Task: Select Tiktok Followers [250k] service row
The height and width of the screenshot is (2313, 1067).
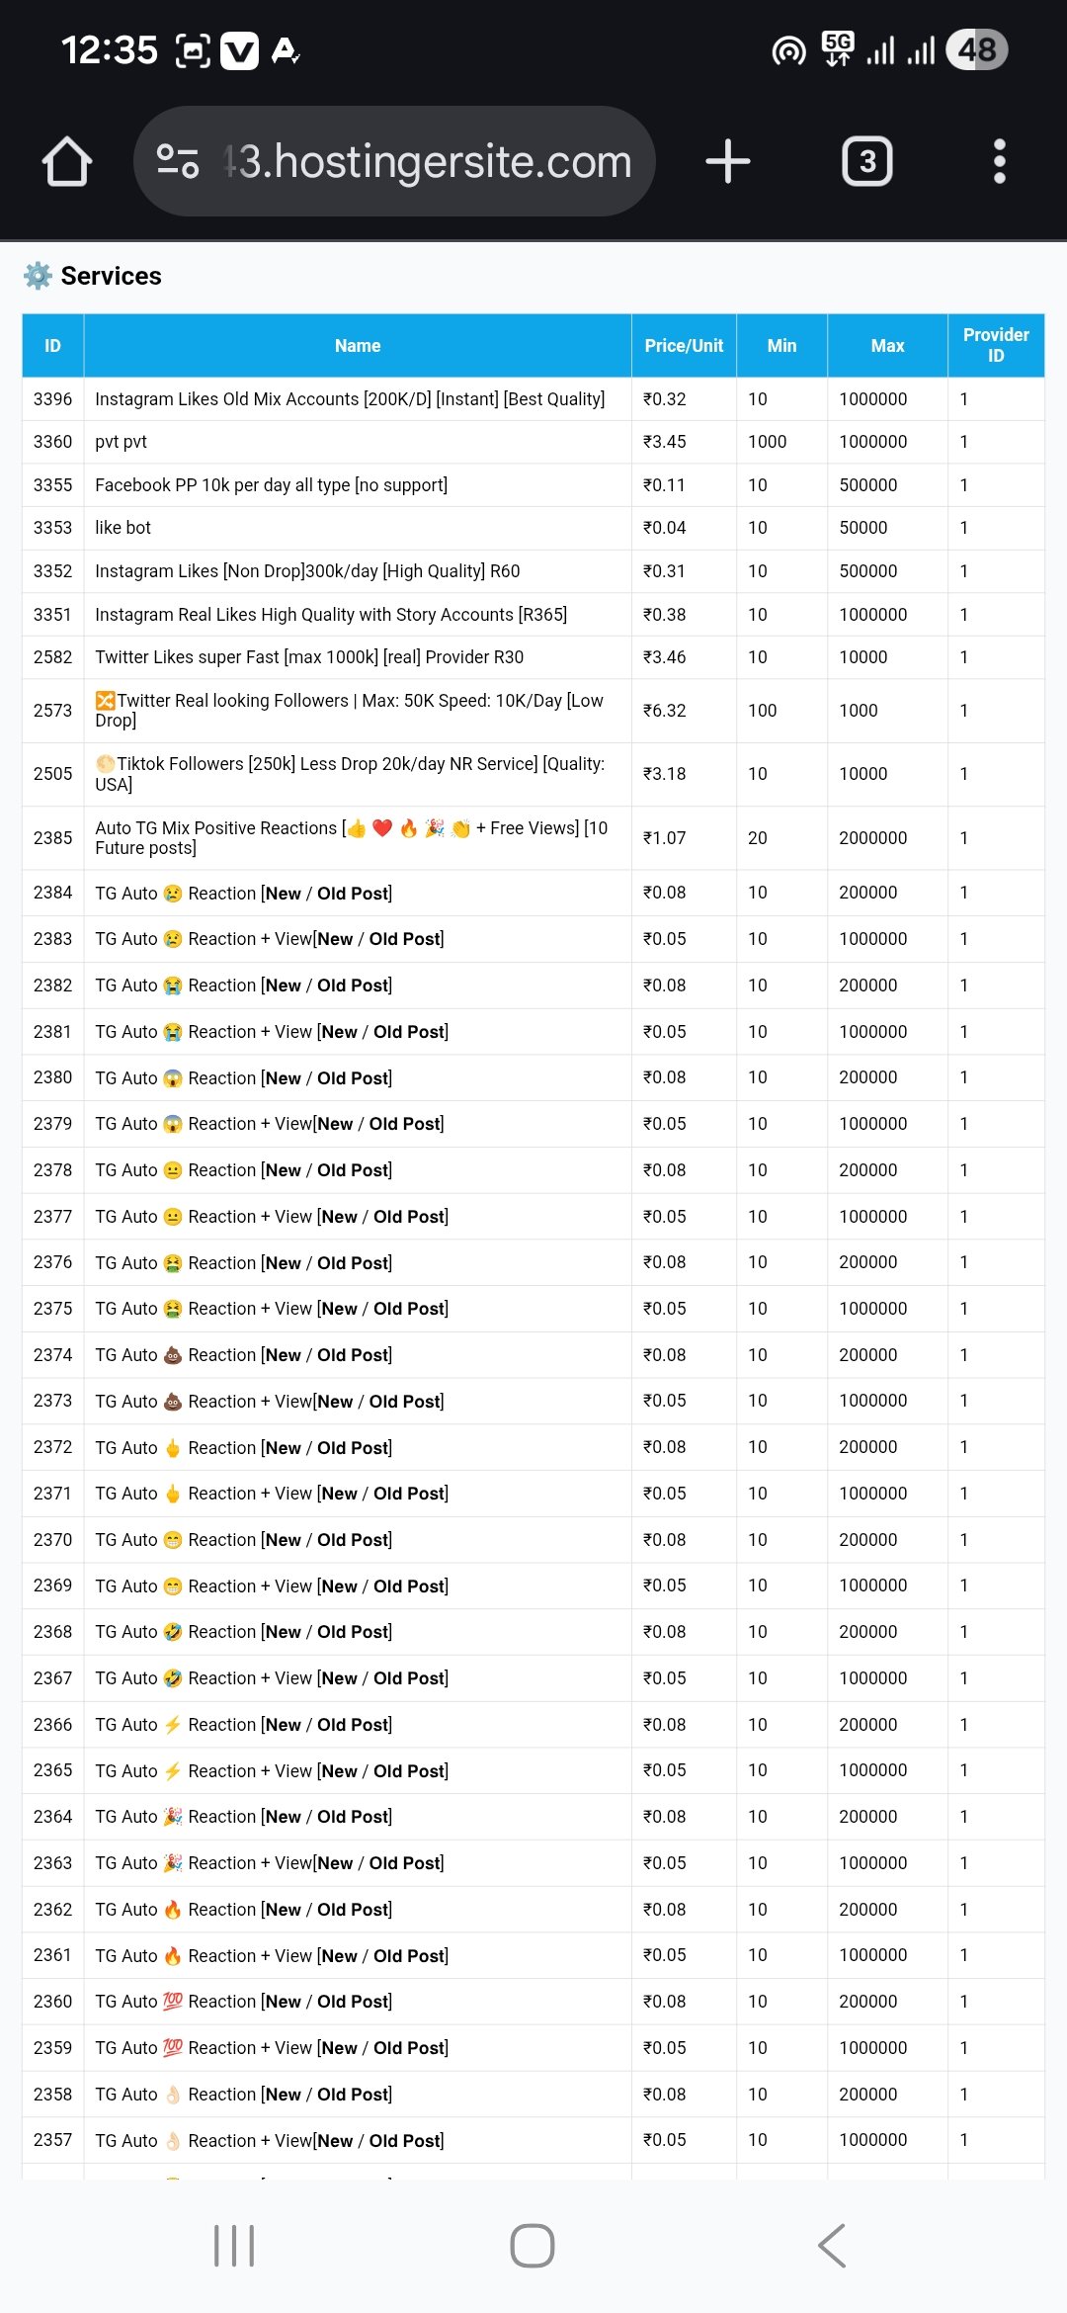Action: pyautogui.click(x=350, y=774)
